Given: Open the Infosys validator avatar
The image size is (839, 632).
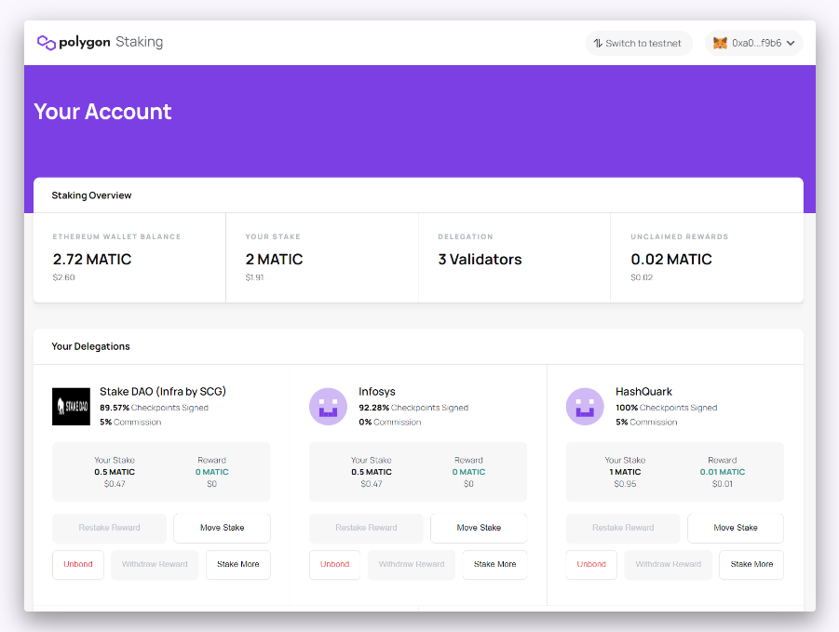Looking at the screenshot, I should click(328, 407).
